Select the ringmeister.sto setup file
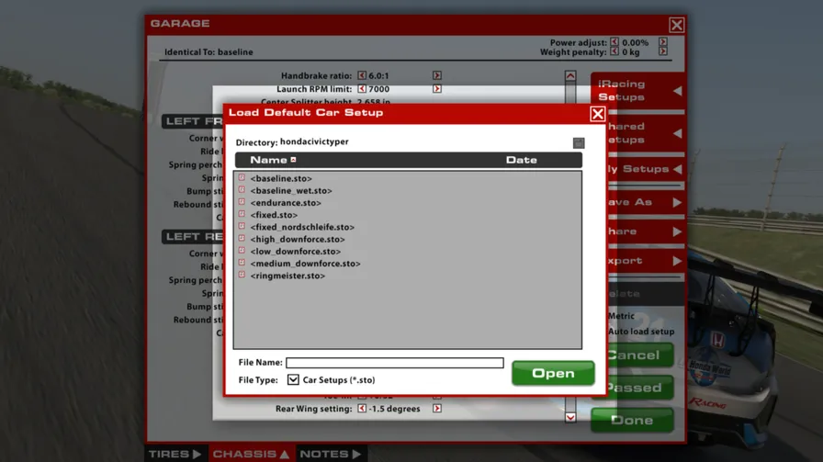The height and width of the screenshot is (462, 823). (x=287, y=276)
